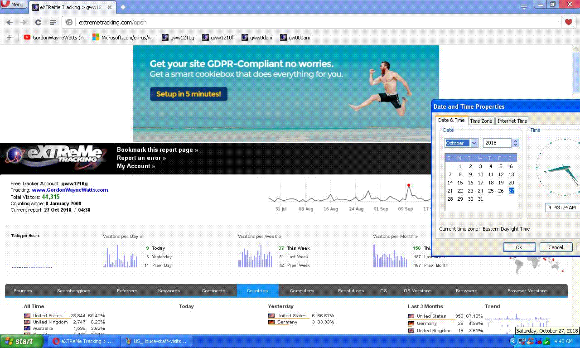The width and height of the screenshot is (580, 348).
Task: Switch to Resolutions report tab
Action: [x=351, y=291]
